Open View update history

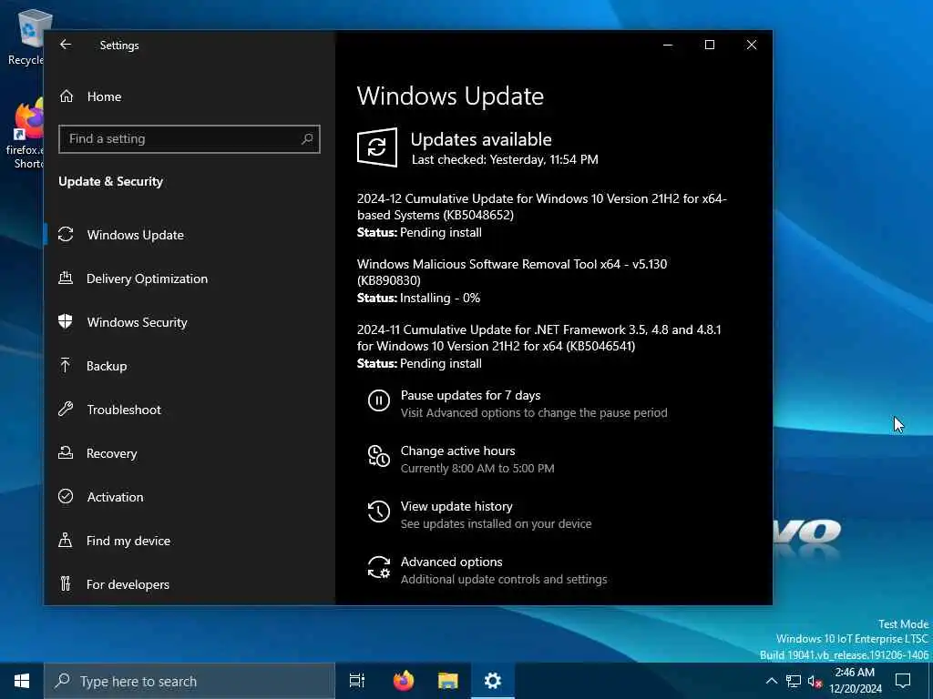(x=456, y=506)
